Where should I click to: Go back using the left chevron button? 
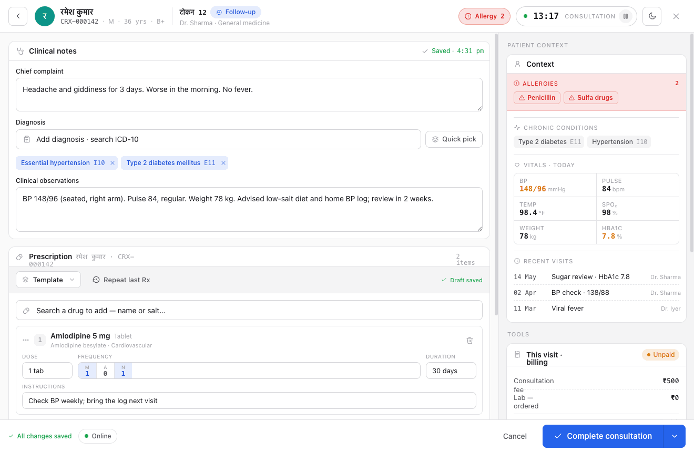point(18,16)
